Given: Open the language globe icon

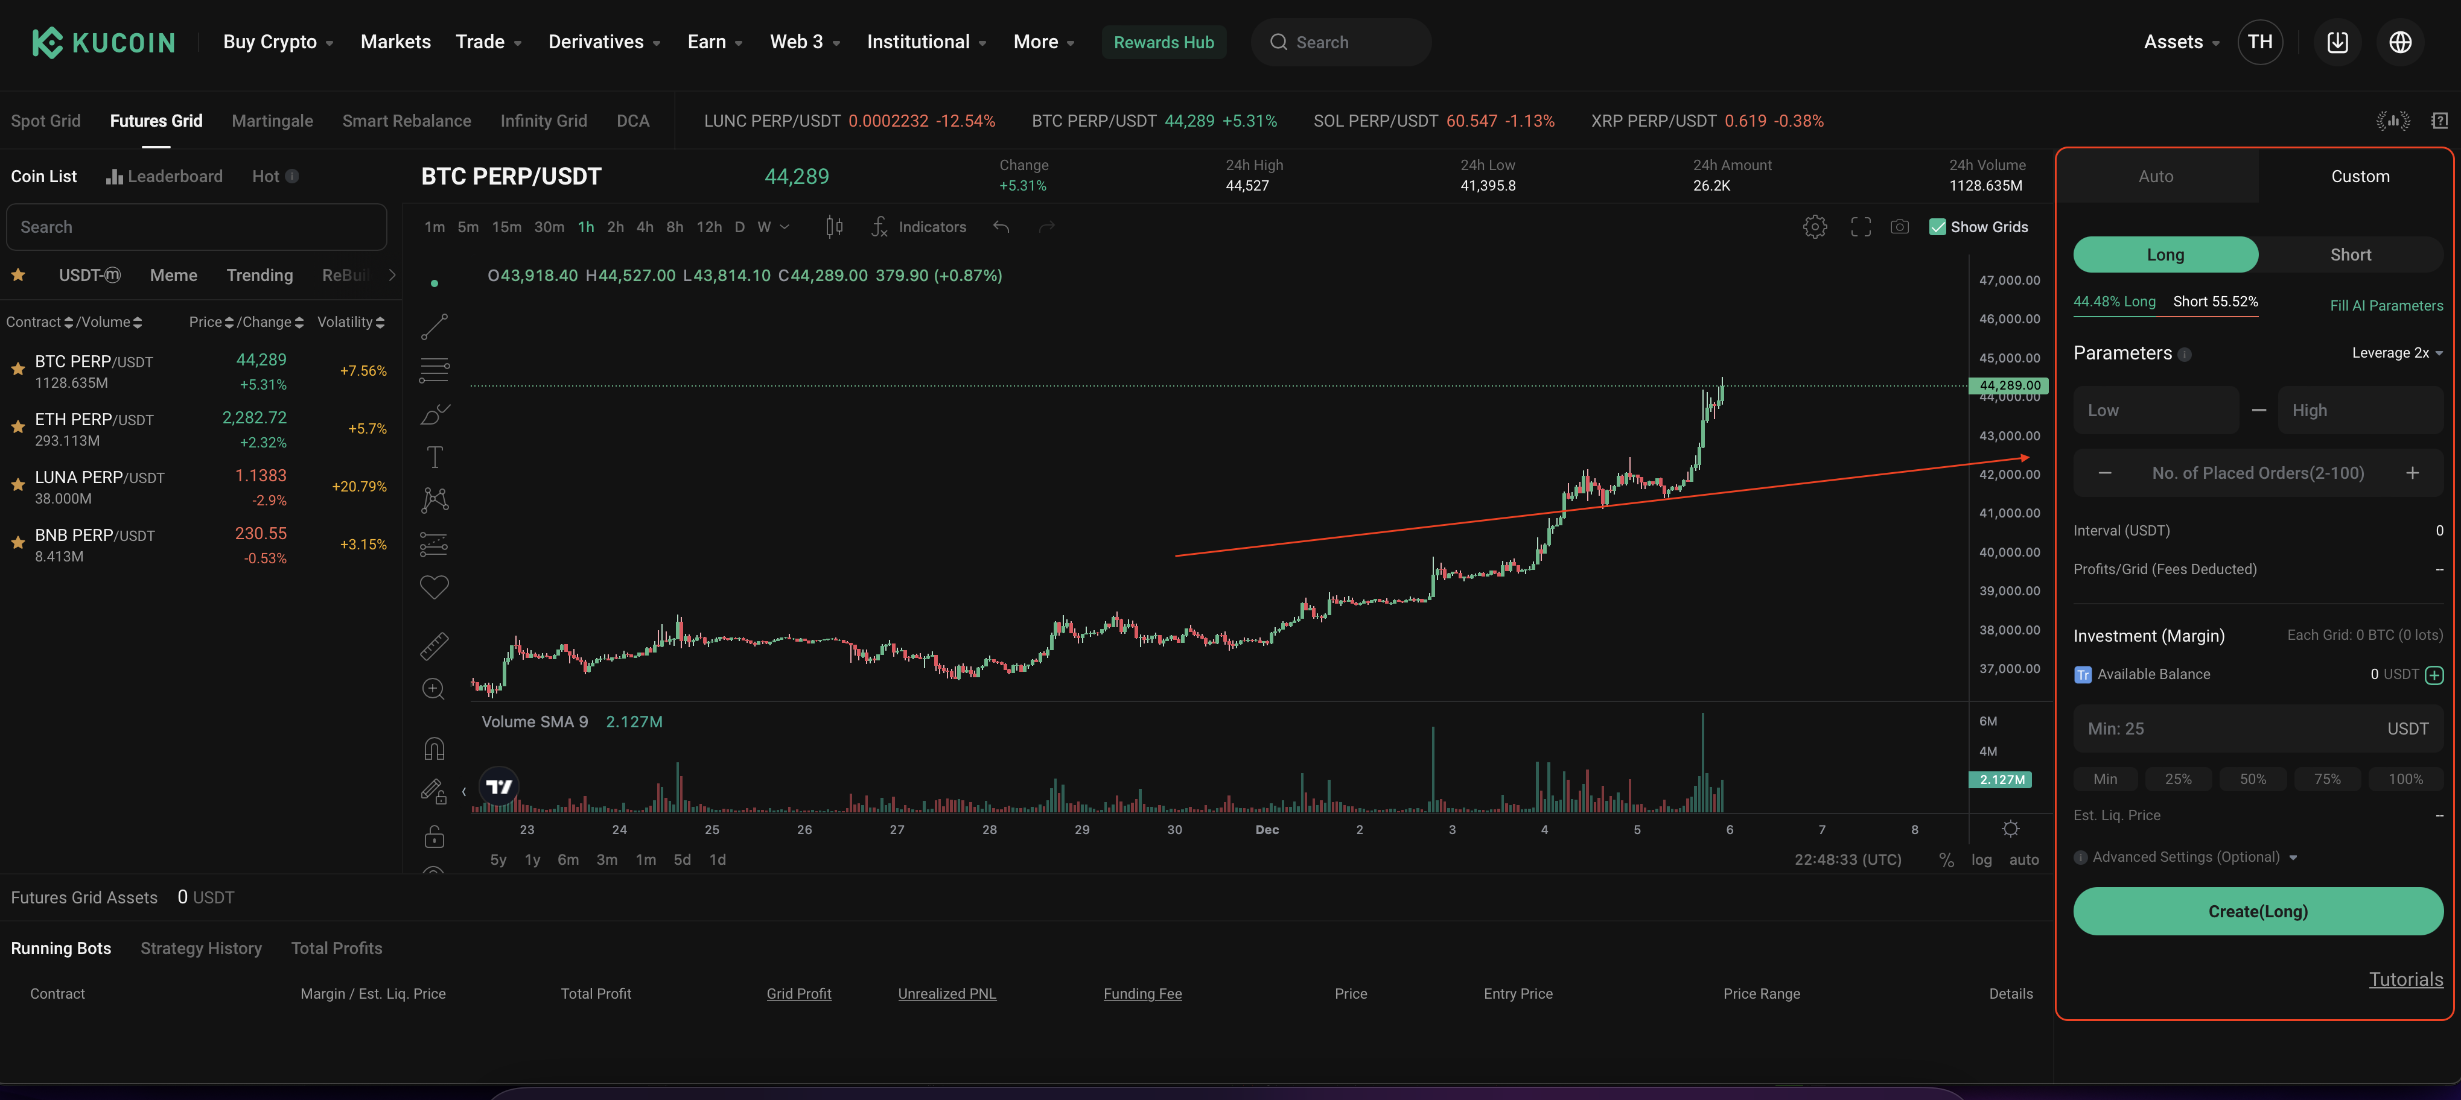Looking at the screenshot, I should (2400, 42).
